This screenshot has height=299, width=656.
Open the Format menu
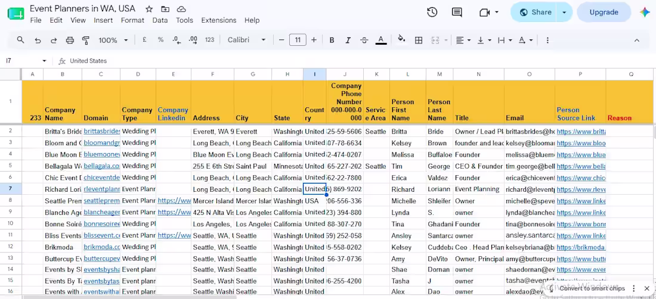click(132, 20)
